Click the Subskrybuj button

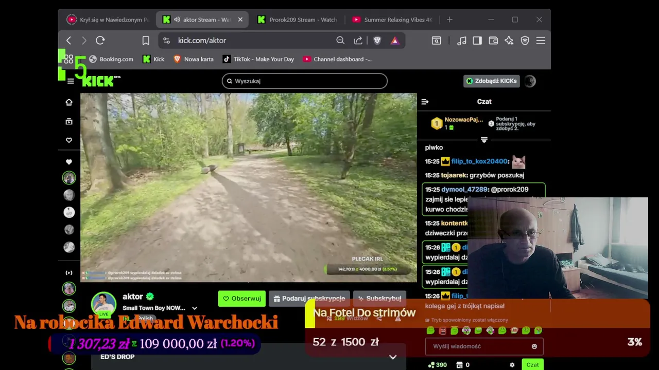click(379, 299)
